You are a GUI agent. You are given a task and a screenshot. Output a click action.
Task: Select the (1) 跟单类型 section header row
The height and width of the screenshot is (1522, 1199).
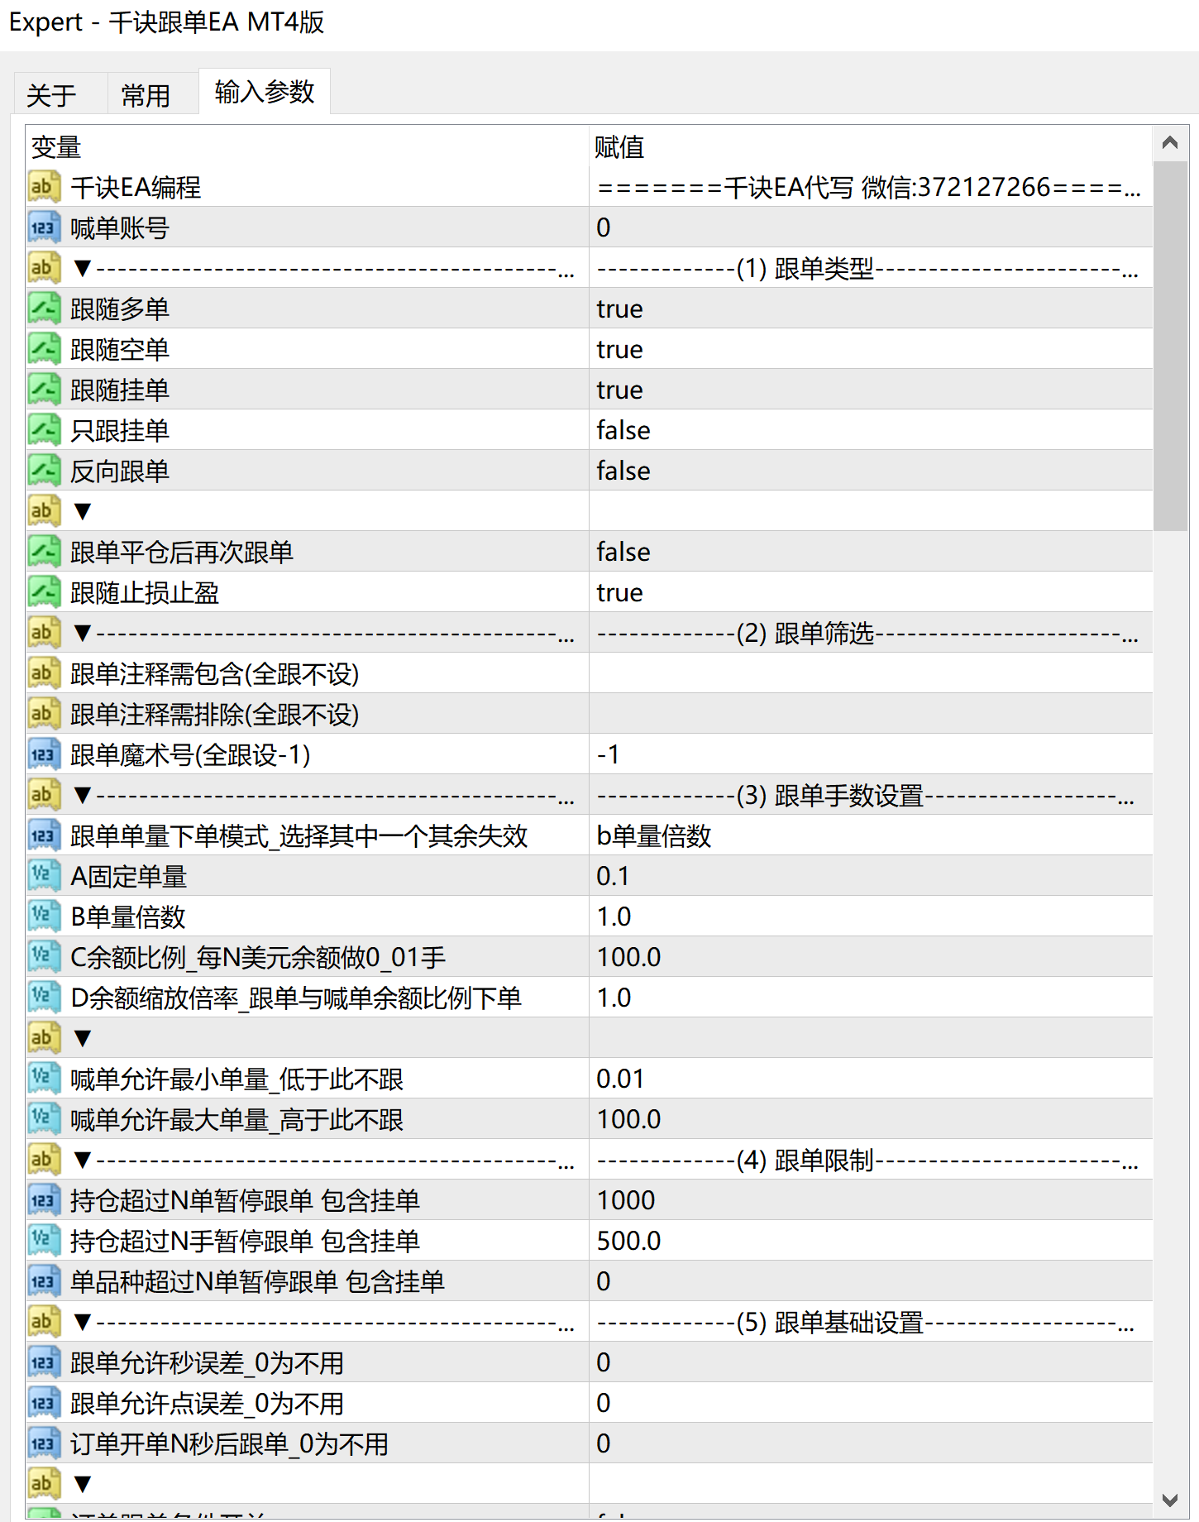pyautogui.click(x=590, y=268)
